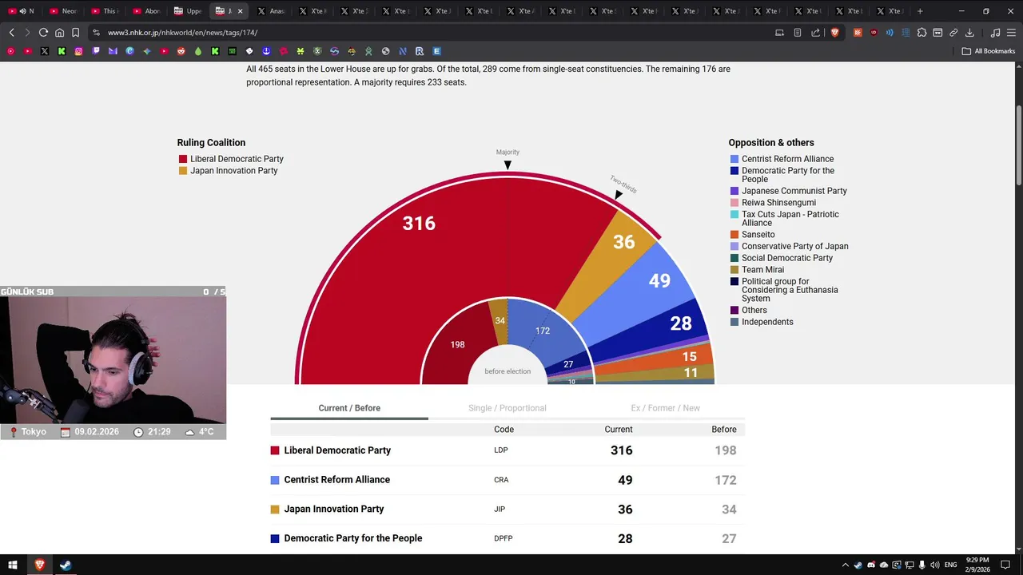Open the site settings icon in address bar
Image resolution: width=1023 pixels, height=575 pixels.
click(96, 33)
